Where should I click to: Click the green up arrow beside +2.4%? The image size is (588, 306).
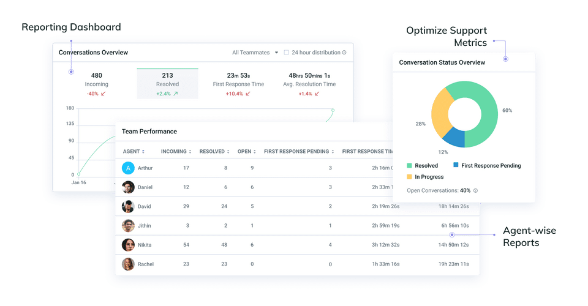176,94
